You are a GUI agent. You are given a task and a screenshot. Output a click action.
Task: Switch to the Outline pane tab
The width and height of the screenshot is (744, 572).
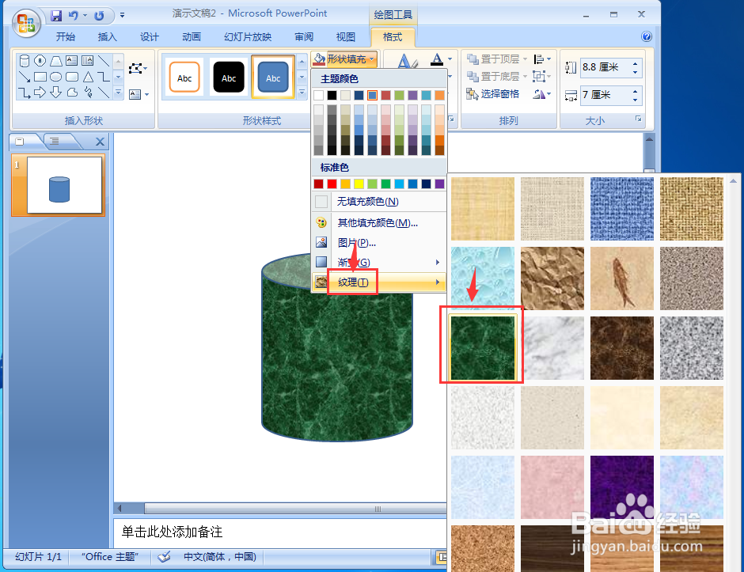tap(55, 141)
